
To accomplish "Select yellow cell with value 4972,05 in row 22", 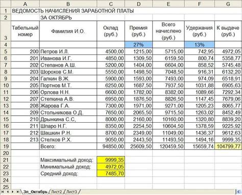I will (x=111, y=166).
